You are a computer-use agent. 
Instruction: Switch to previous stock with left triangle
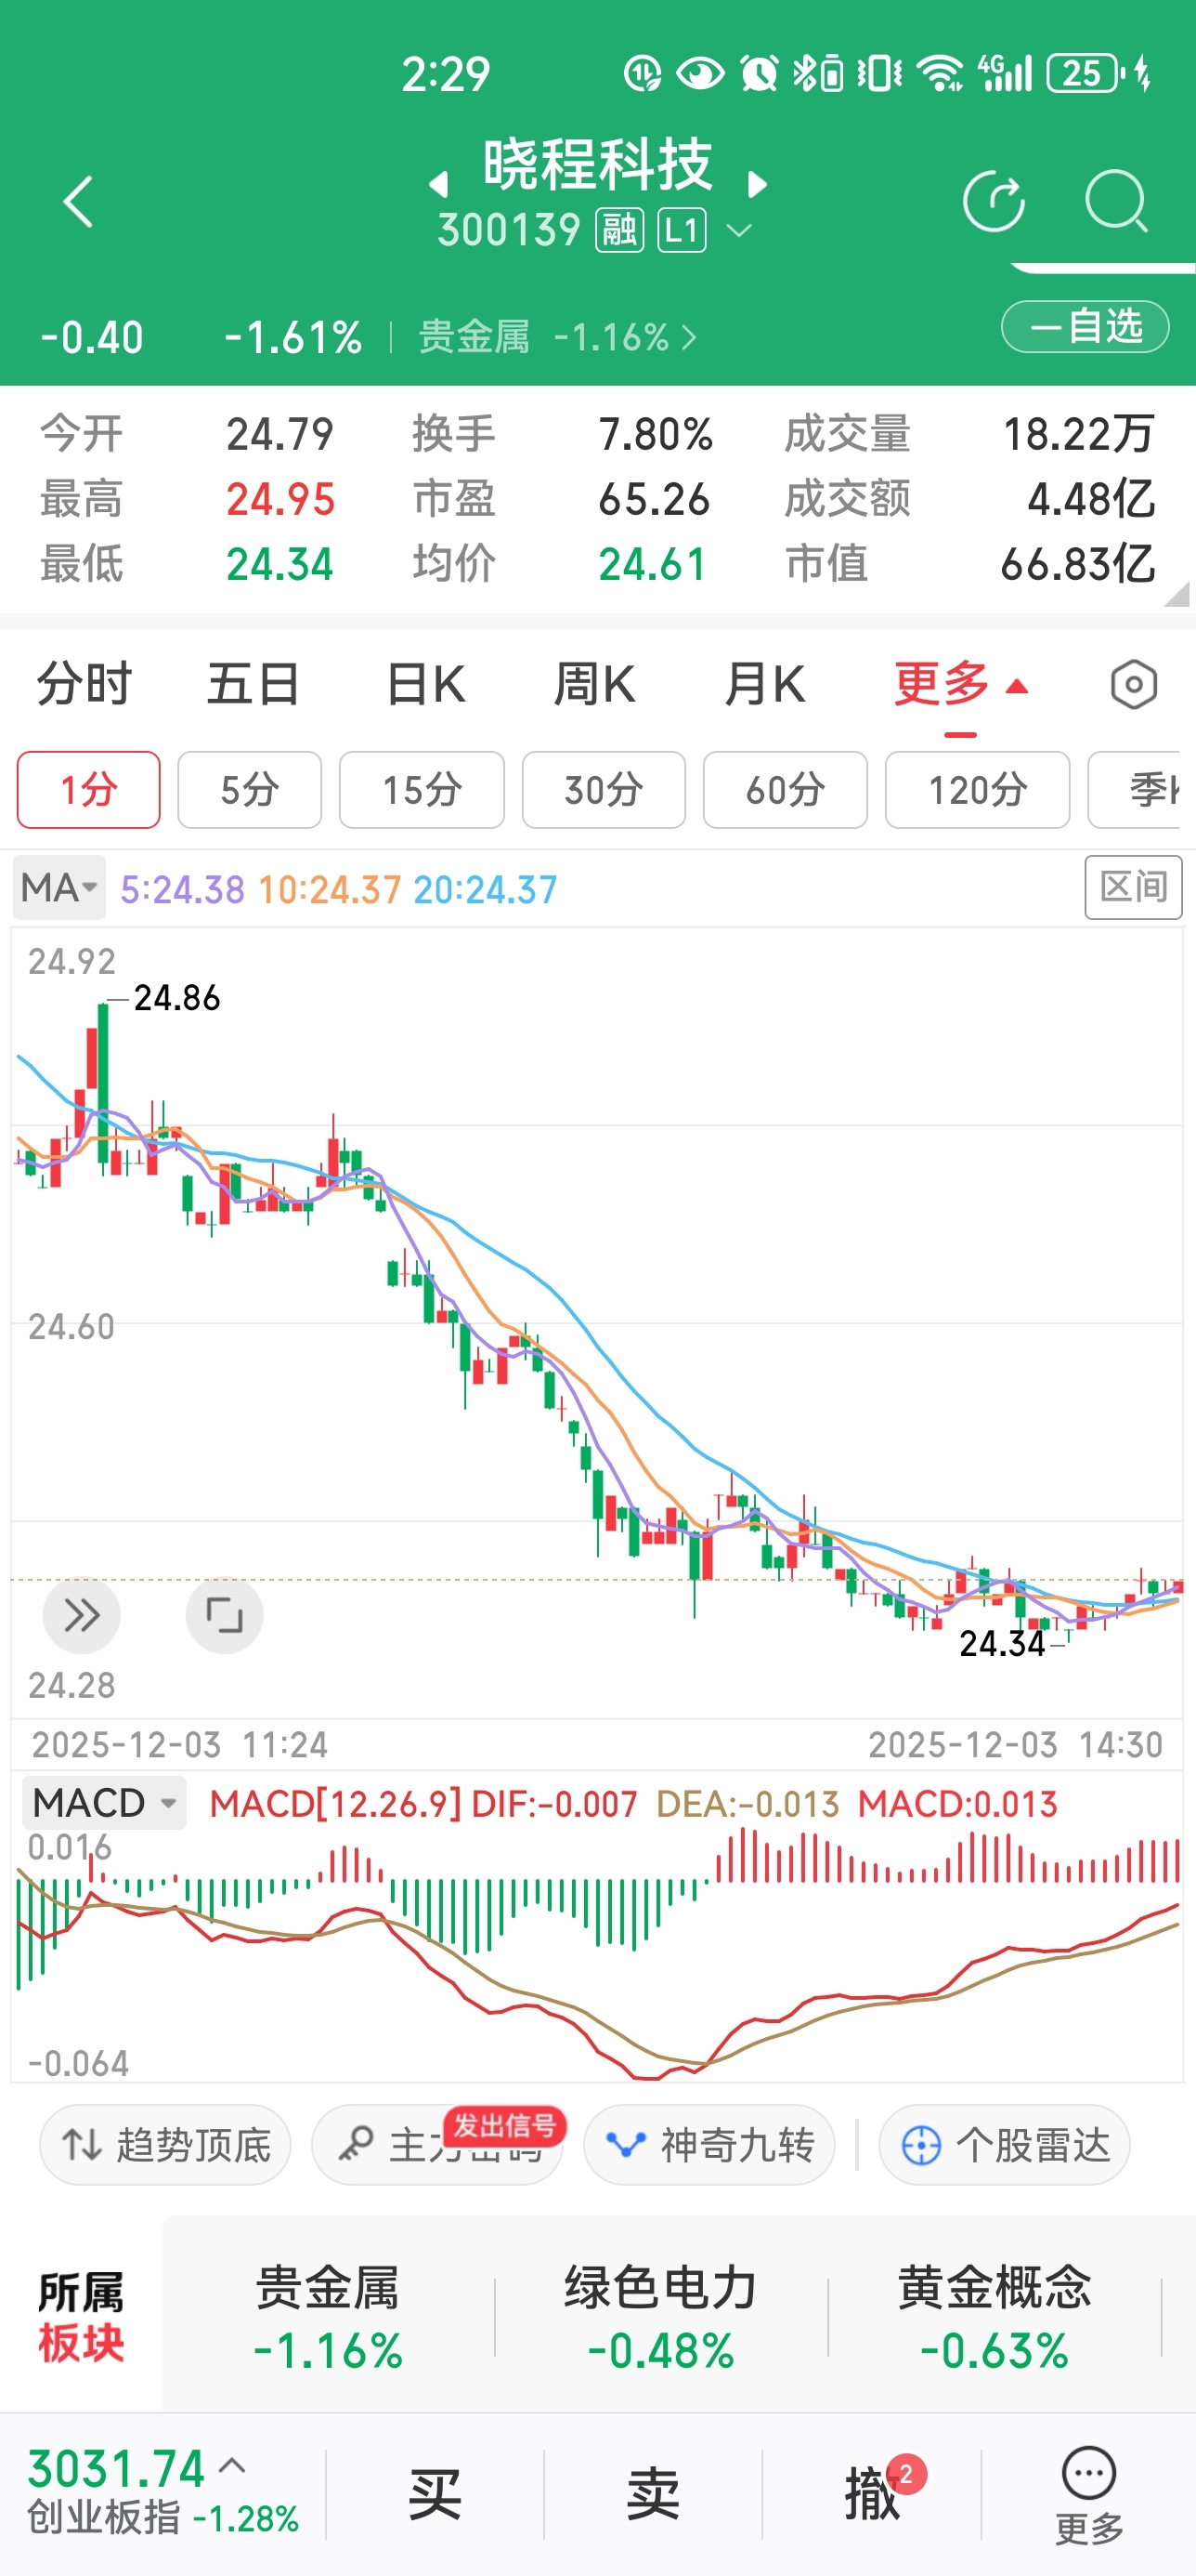437,184
